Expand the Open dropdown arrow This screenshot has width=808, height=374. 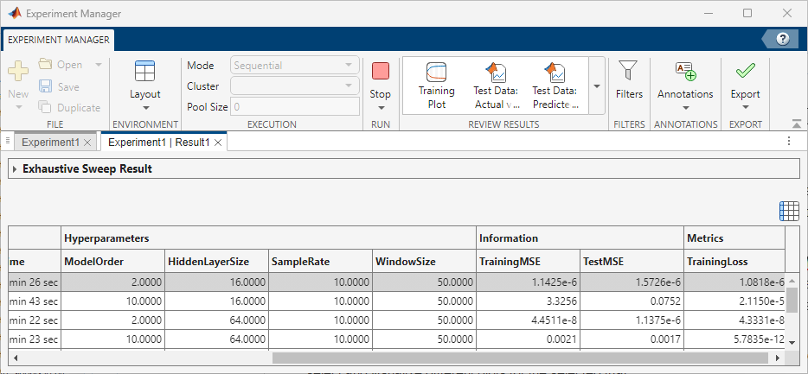coord(99,65)
